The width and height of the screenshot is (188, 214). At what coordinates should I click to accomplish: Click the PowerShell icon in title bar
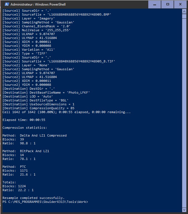pos(7,4)
